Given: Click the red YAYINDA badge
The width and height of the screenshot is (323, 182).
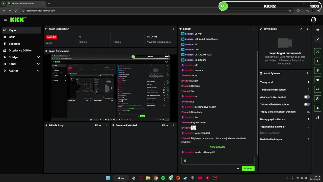Looking at the screenshot, I should point(51,37).
